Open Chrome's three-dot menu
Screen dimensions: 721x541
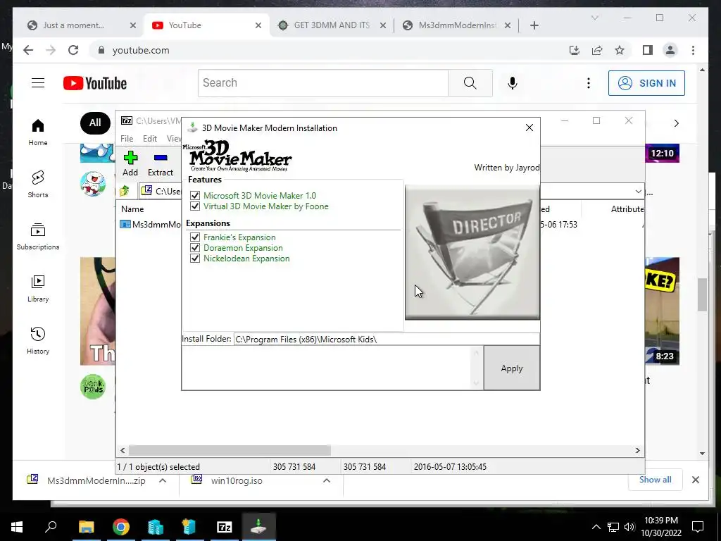point(693,50)
